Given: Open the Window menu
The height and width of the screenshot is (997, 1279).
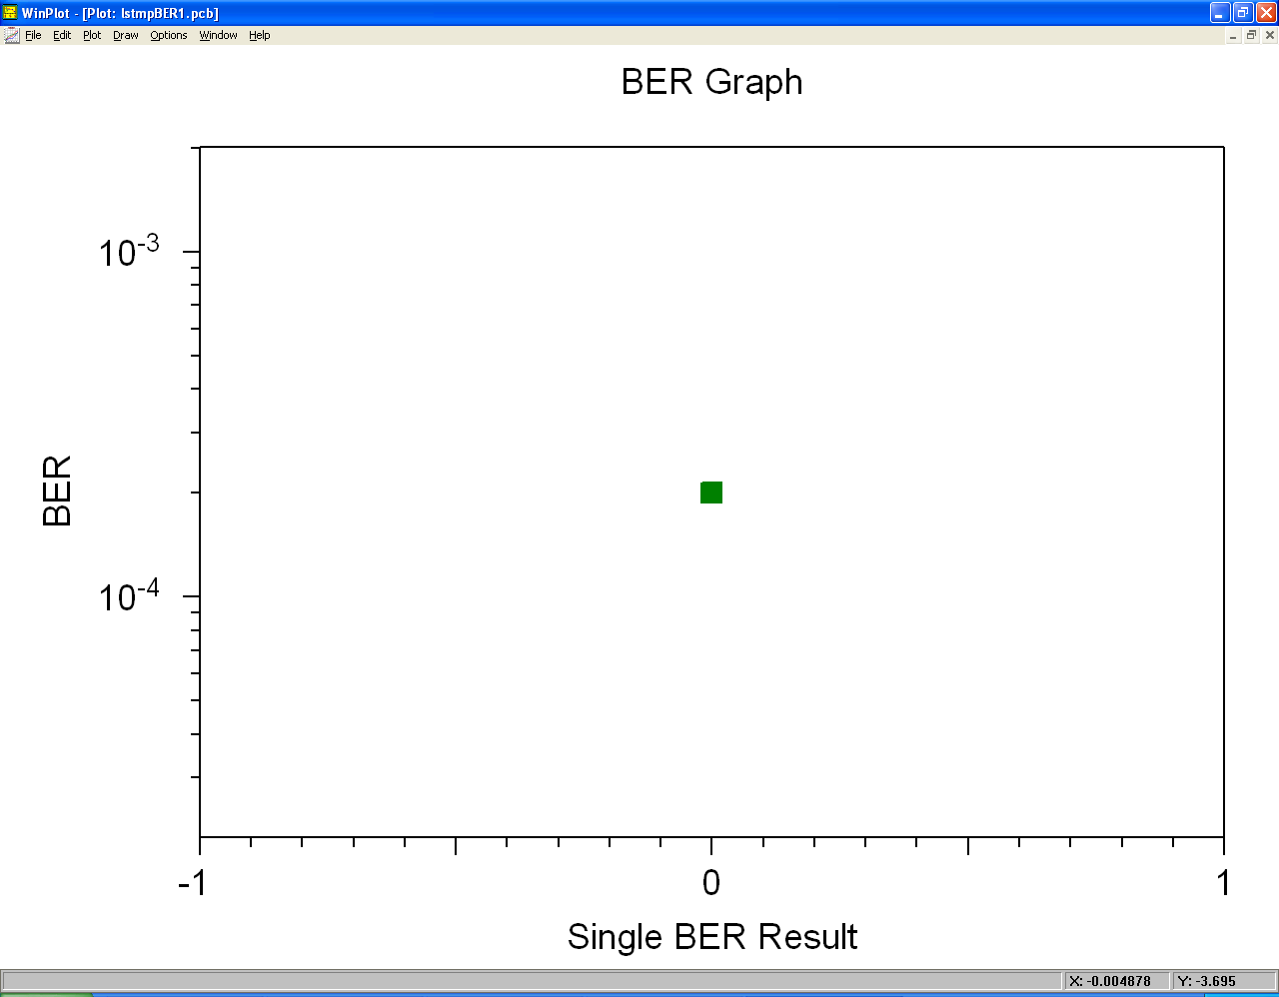Looking at the screenshot, I should (218, 35).
